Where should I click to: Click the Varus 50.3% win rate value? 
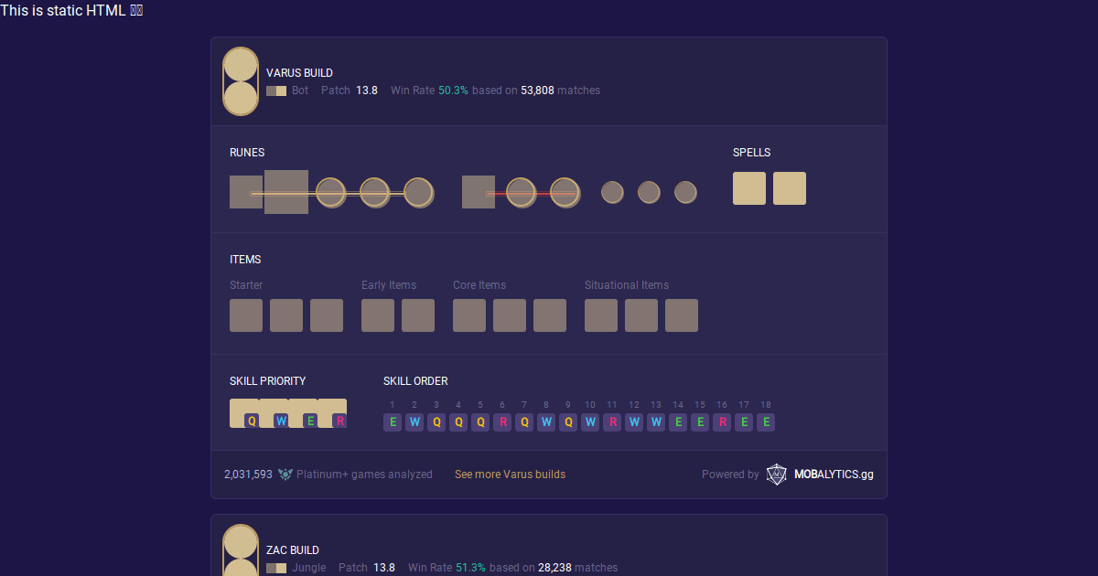coord(453,91)
